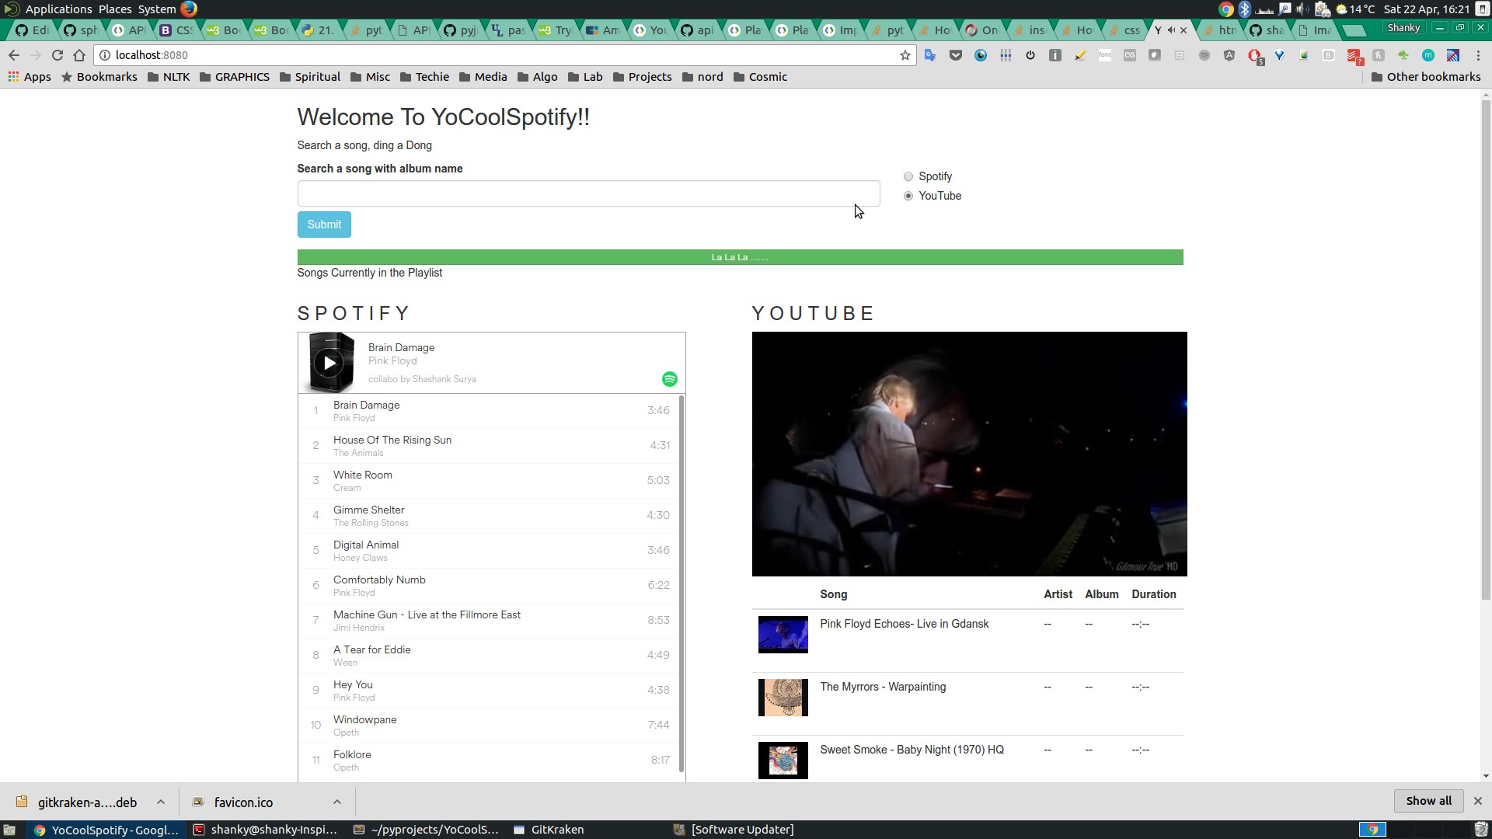Open the Projects bookmarks folder

pyautogui.click(x=642, y=77)
